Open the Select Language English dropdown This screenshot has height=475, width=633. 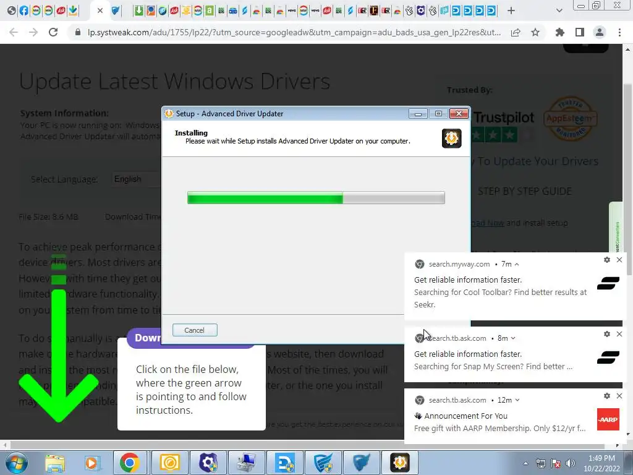coord(137,179)
